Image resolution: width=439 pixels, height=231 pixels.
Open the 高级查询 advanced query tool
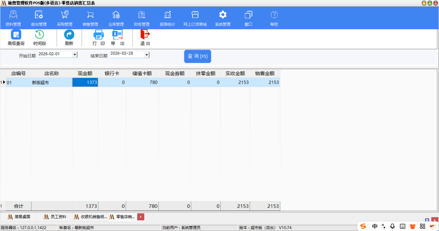click(x=16, y=38)
